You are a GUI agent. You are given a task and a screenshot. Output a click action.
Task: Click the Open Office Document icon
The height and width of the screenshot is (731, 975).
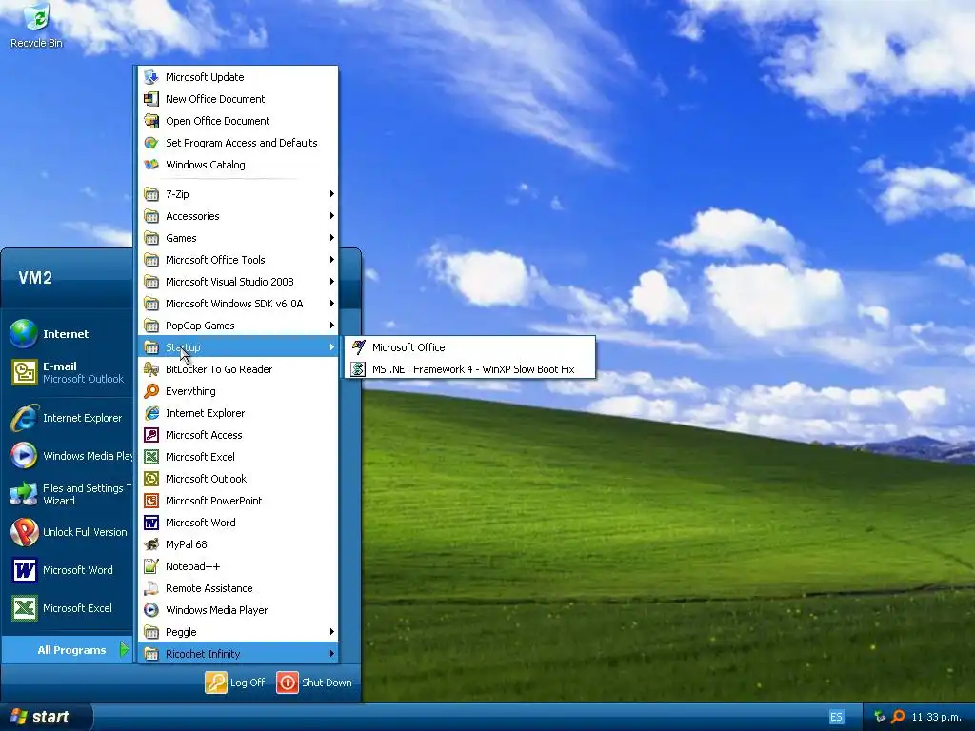tap(151, 121)
